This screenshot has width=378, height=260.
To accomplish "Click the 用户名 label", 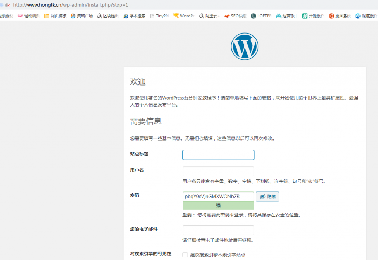I will click(137, 170).
